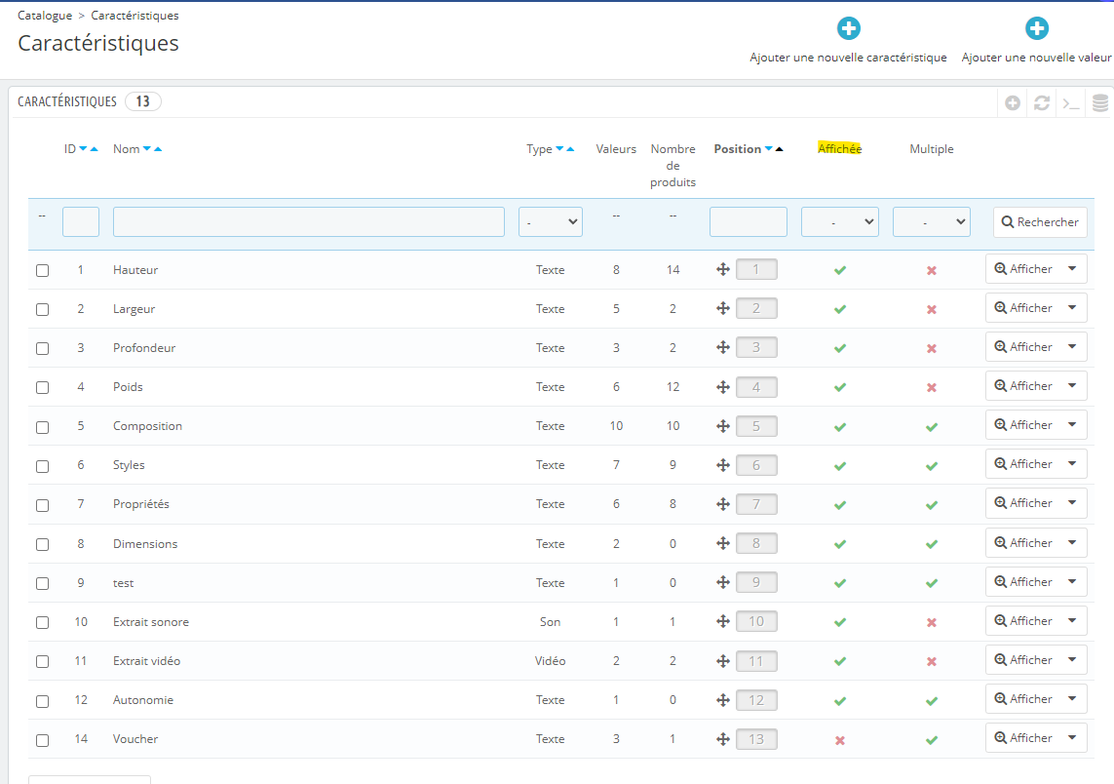Open the SQL query console icon
This screenshot has height=784, width=1114.
click(1071, 103)
